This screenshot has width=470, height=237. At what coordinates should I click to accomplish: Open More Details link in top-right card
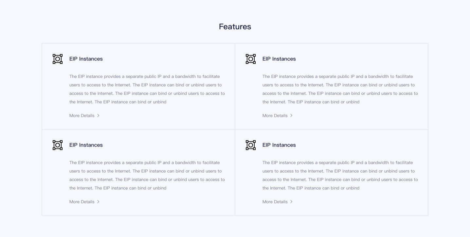coord(275,116)
